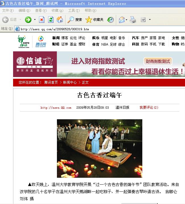Image resolution: width=185 pixels, height=204 pixels.
Task: Expand the Mail button dropdown arrow
Action: pos(127,20)
